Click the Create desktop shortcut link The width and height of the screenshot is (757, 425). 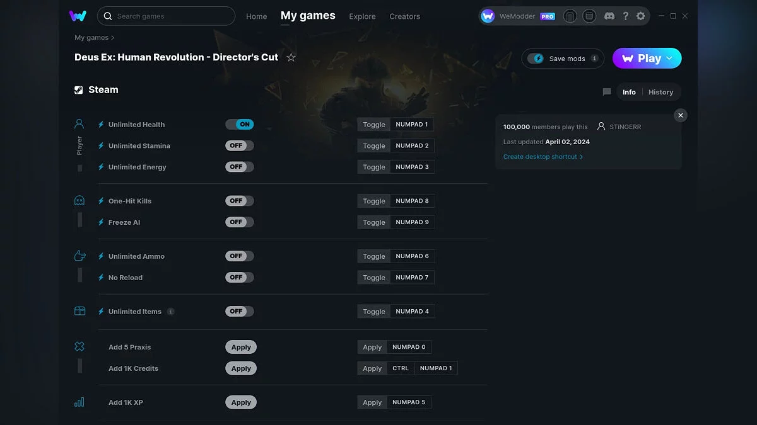[x=543, y=157]
